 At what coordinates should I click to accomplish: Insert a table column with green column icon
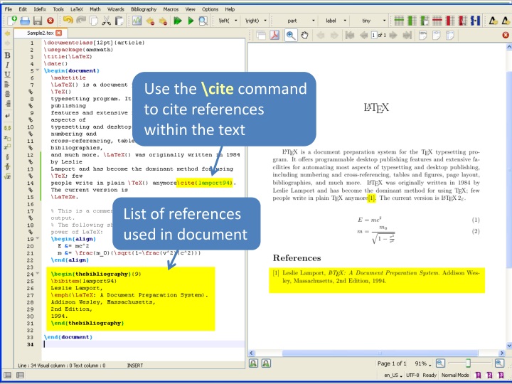pos(412,21)
